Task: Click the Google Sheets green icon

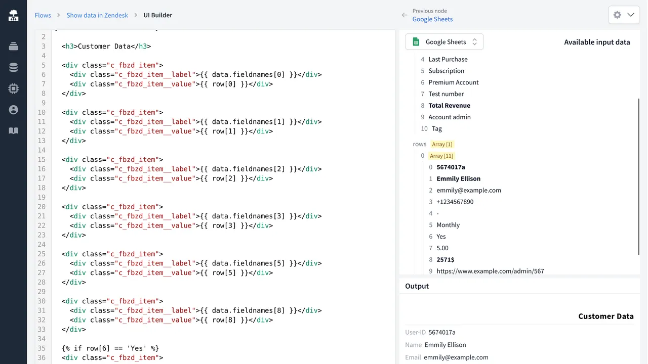Action: (416, 42)
